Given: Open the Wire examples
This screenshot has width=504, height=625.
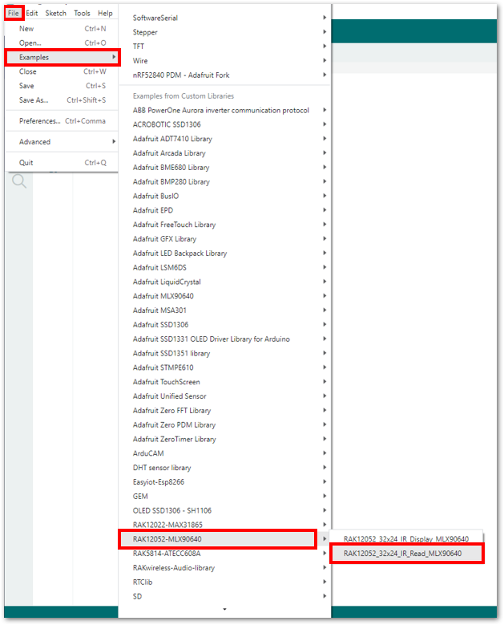Looking at the screenshot, I should point(225,61).
